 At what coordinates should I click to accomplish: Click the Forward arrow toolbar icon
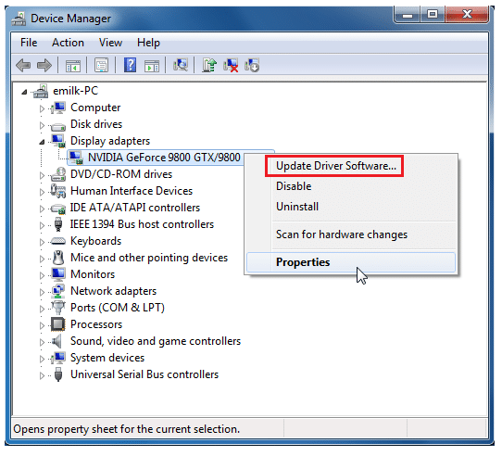click(x=44, y=66)
